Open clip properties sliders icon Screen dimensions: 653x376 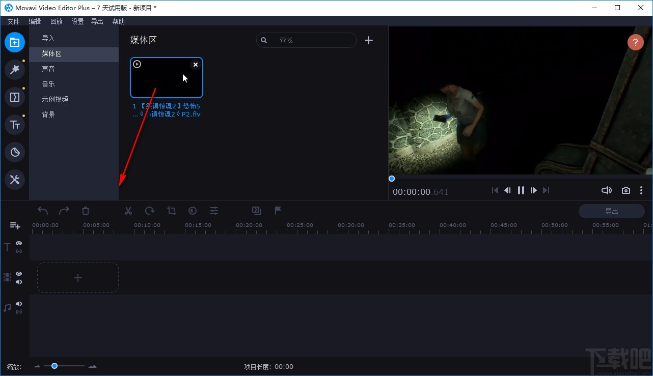tap(214, 211)
